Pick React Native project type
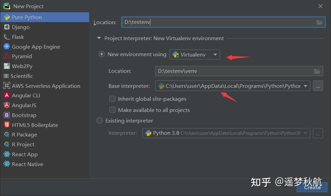Screen dimensions: 331x196 click(45, 164)
